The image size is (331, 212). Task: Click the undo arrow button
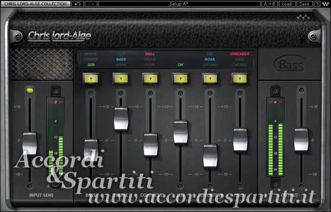[77, 4]
